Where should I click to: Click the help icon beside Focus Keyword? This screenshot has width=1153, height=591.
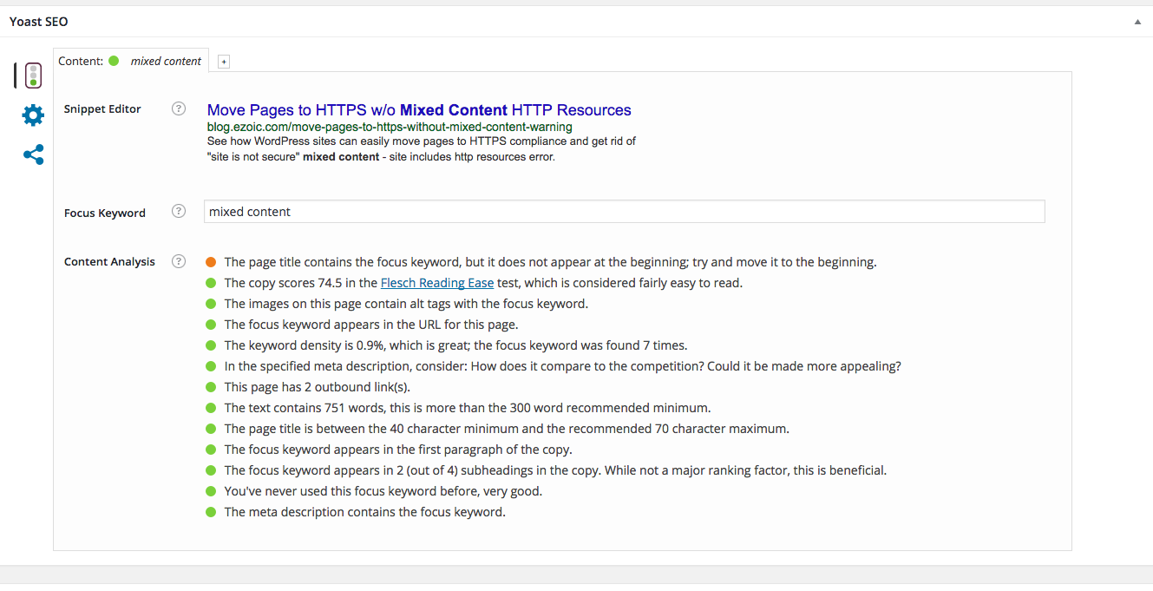tap(179, 211)
